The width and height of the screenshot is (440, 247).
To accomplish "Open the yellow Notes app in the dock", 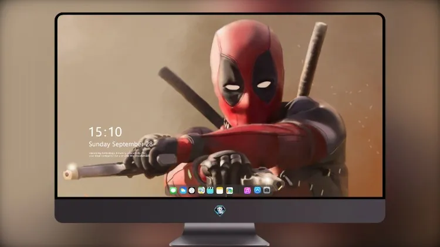I will click(x=220, y=190).
